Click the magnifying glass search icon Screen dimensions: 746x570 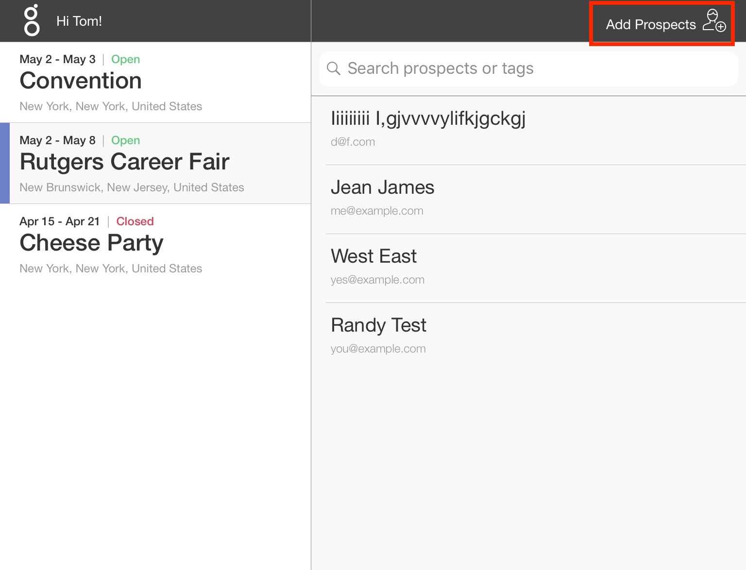coord(333,68)
